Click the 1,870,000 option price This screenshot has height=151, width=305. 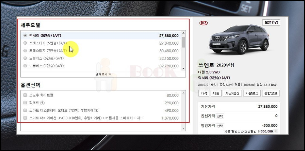(170, 118)
